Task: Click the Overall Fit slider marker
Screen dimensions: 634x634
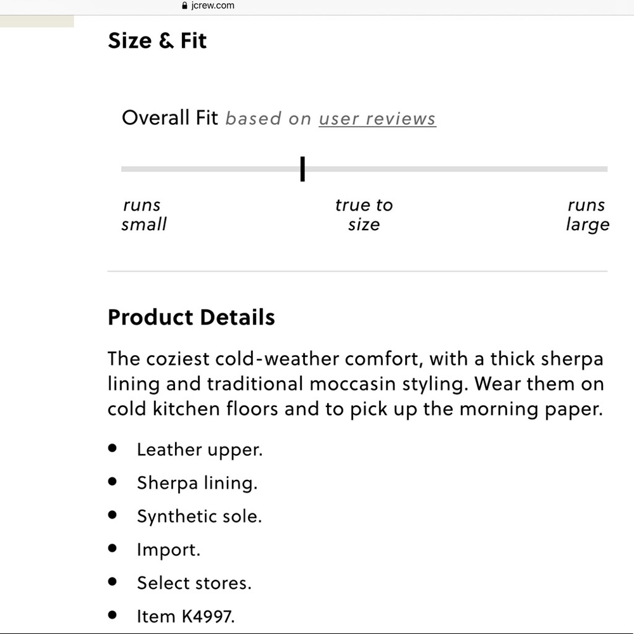Action: coord(302,169)
